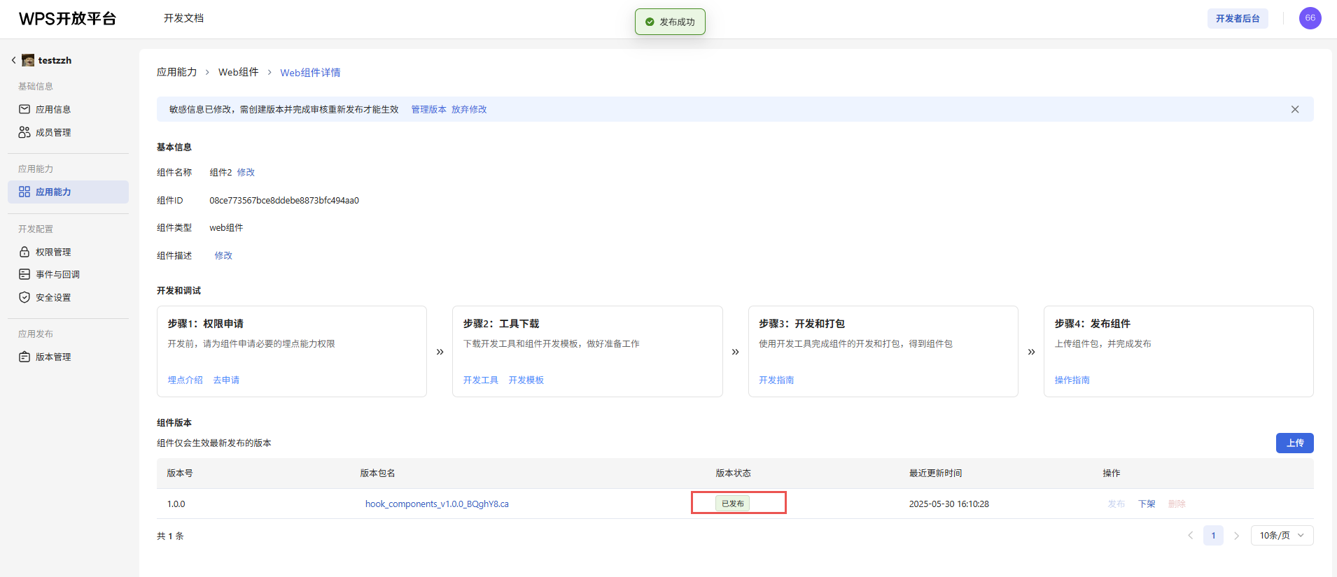Select page 1 in pagination
1337x577 pixels.
(1214, 536)
